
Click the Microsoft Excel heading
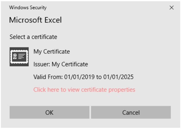(x=35, y=20)
